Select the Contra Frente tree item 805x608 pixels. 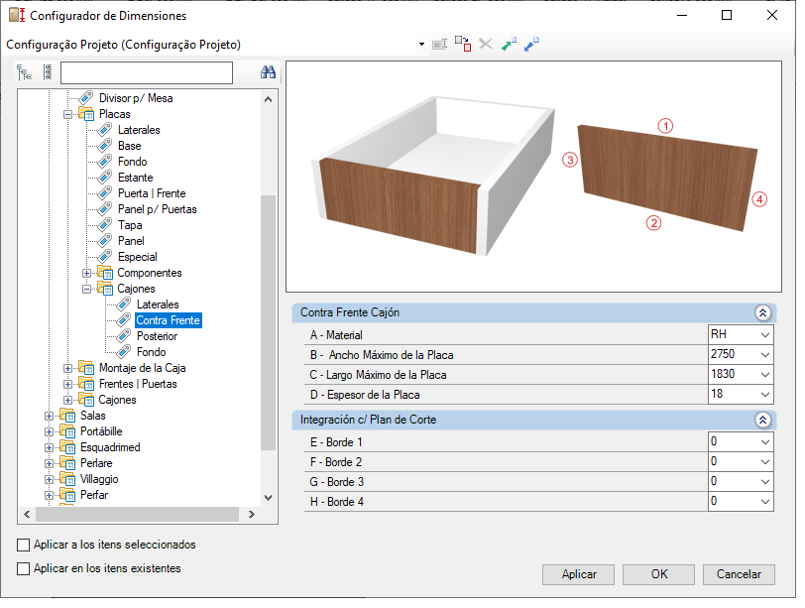[168, 320]
